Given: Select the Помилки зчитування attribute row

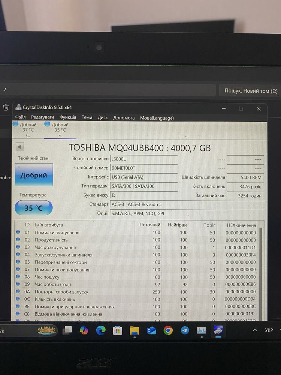Looking at the screenshot, I should coord(137,232).
